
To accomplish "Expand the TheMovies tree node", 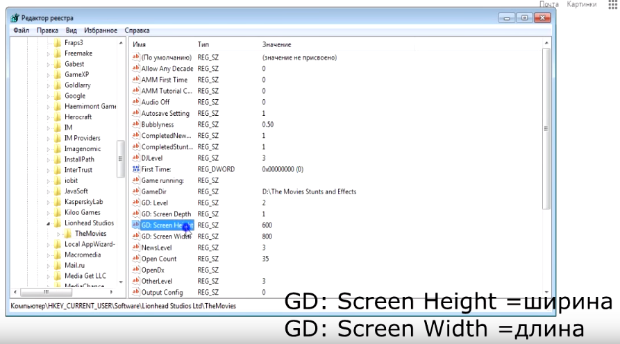I will pyautogui.click(x=58, y=234).
